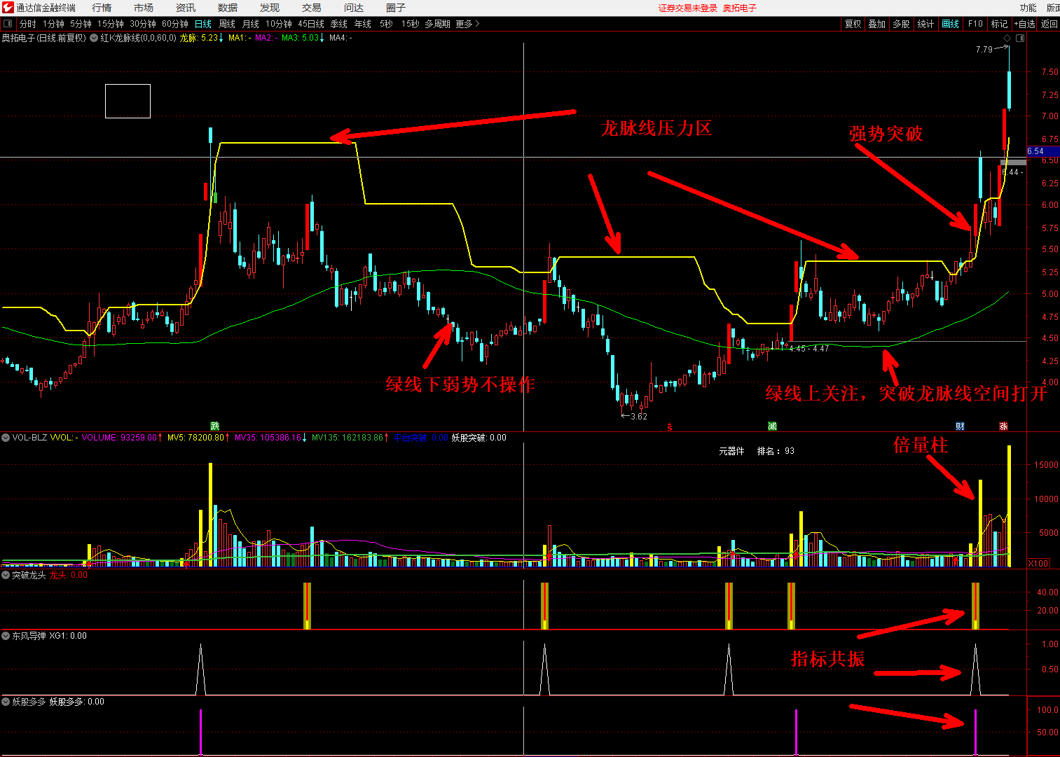
Task: Open the 交易 menu
Action: (x=312, y=8)
